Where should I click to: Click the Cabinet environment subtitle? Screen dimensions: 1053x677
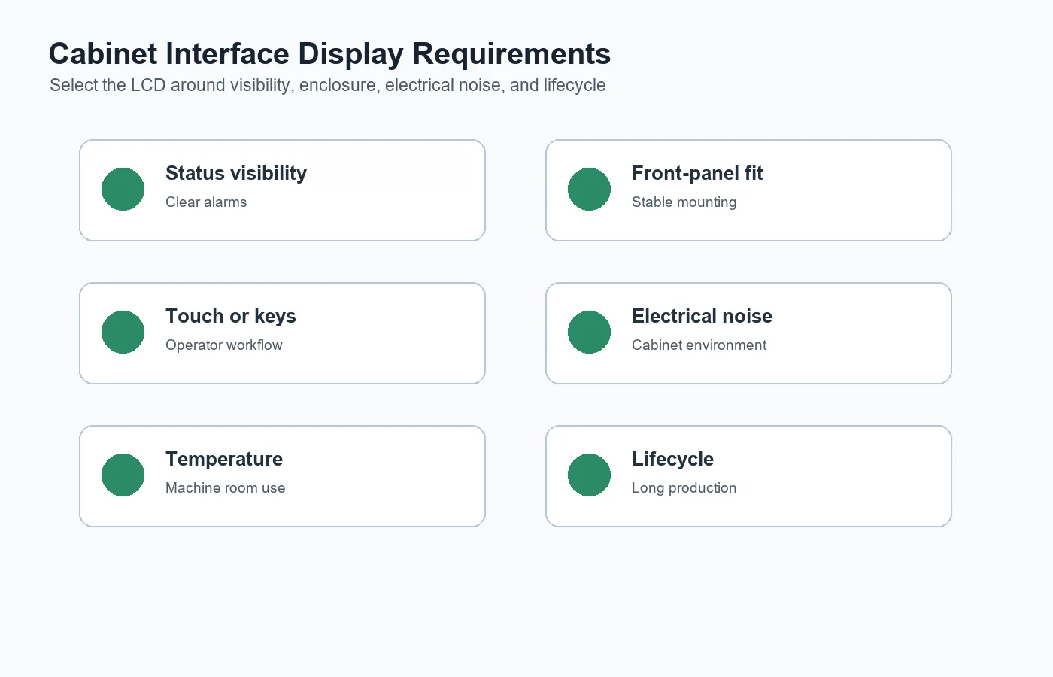pyautogui.click(x=699, y=345)
